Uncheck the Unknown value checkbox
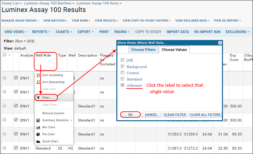 (122, 85)
